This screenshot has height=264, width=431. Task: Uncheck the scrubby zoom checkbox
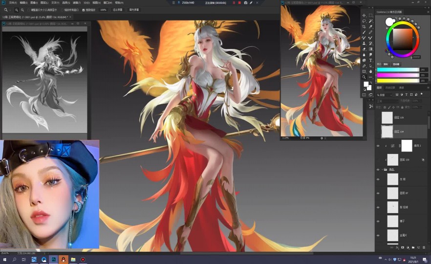point(84,10)
